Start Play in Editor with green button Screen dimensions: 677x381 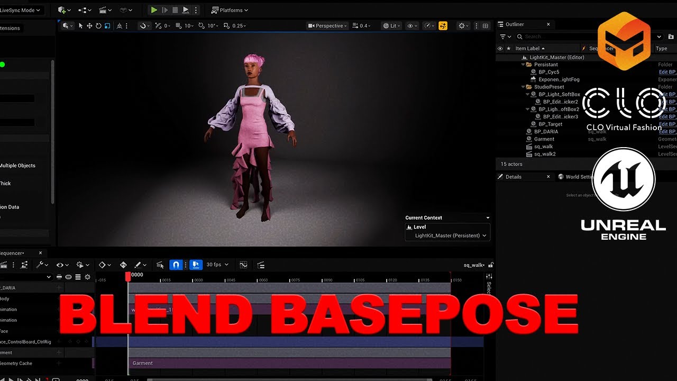click(x=154, y=10)
